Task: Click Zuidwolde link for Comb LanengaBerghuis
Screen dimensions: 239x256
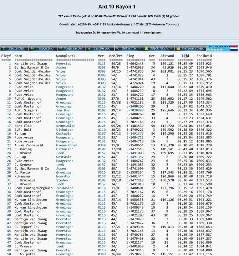Action: (65, 188)
